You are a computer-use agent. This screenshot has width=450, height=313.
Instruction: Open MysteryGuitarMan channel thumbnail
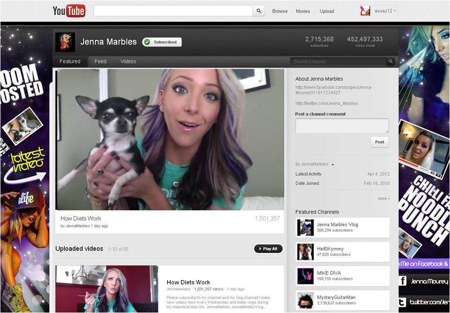point(306,300)
